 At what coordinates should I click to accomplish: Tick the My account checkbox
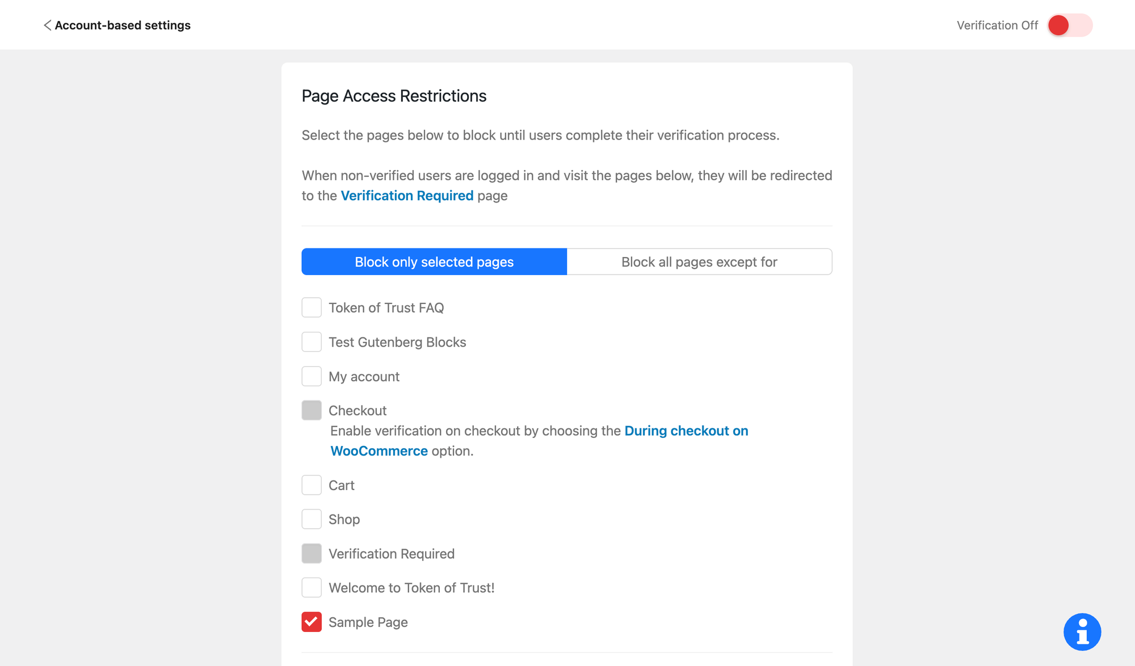[312, 376]
